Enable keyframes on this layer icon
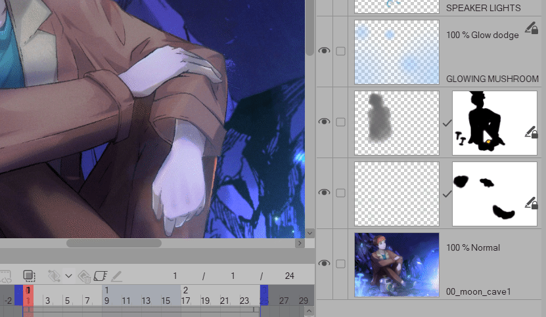 pyautogui.click(x=101, y=276)
